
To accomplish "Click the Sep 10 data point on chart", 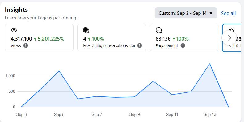I will click(x=153, y=81).
